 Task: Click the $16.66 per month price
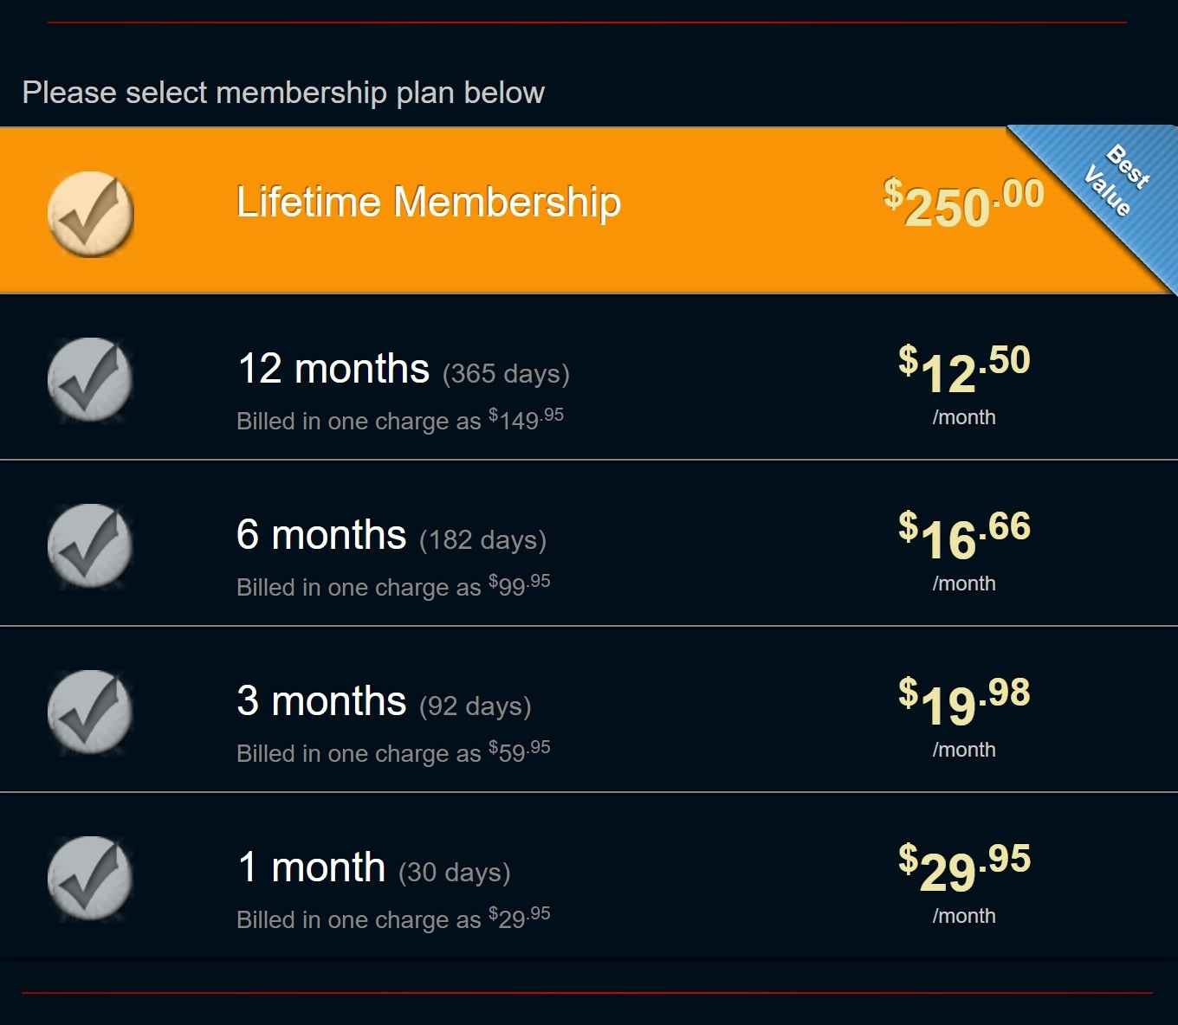(964, 536)
